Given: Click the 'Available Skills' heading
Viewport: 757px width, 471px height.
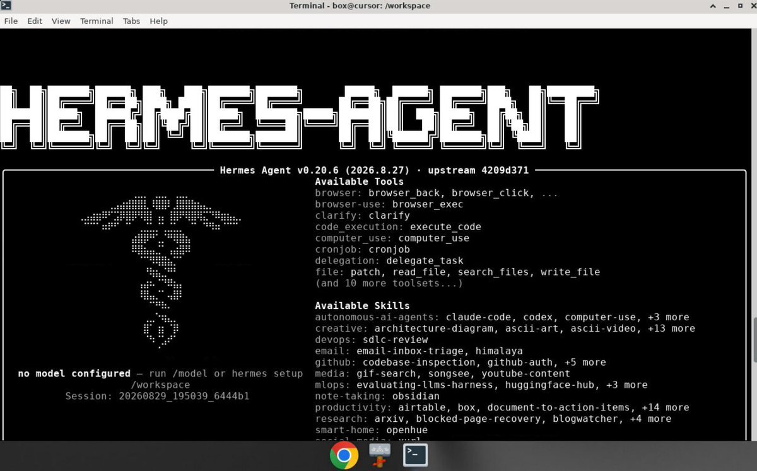Looking at the screenshot, I should [363, 306].
